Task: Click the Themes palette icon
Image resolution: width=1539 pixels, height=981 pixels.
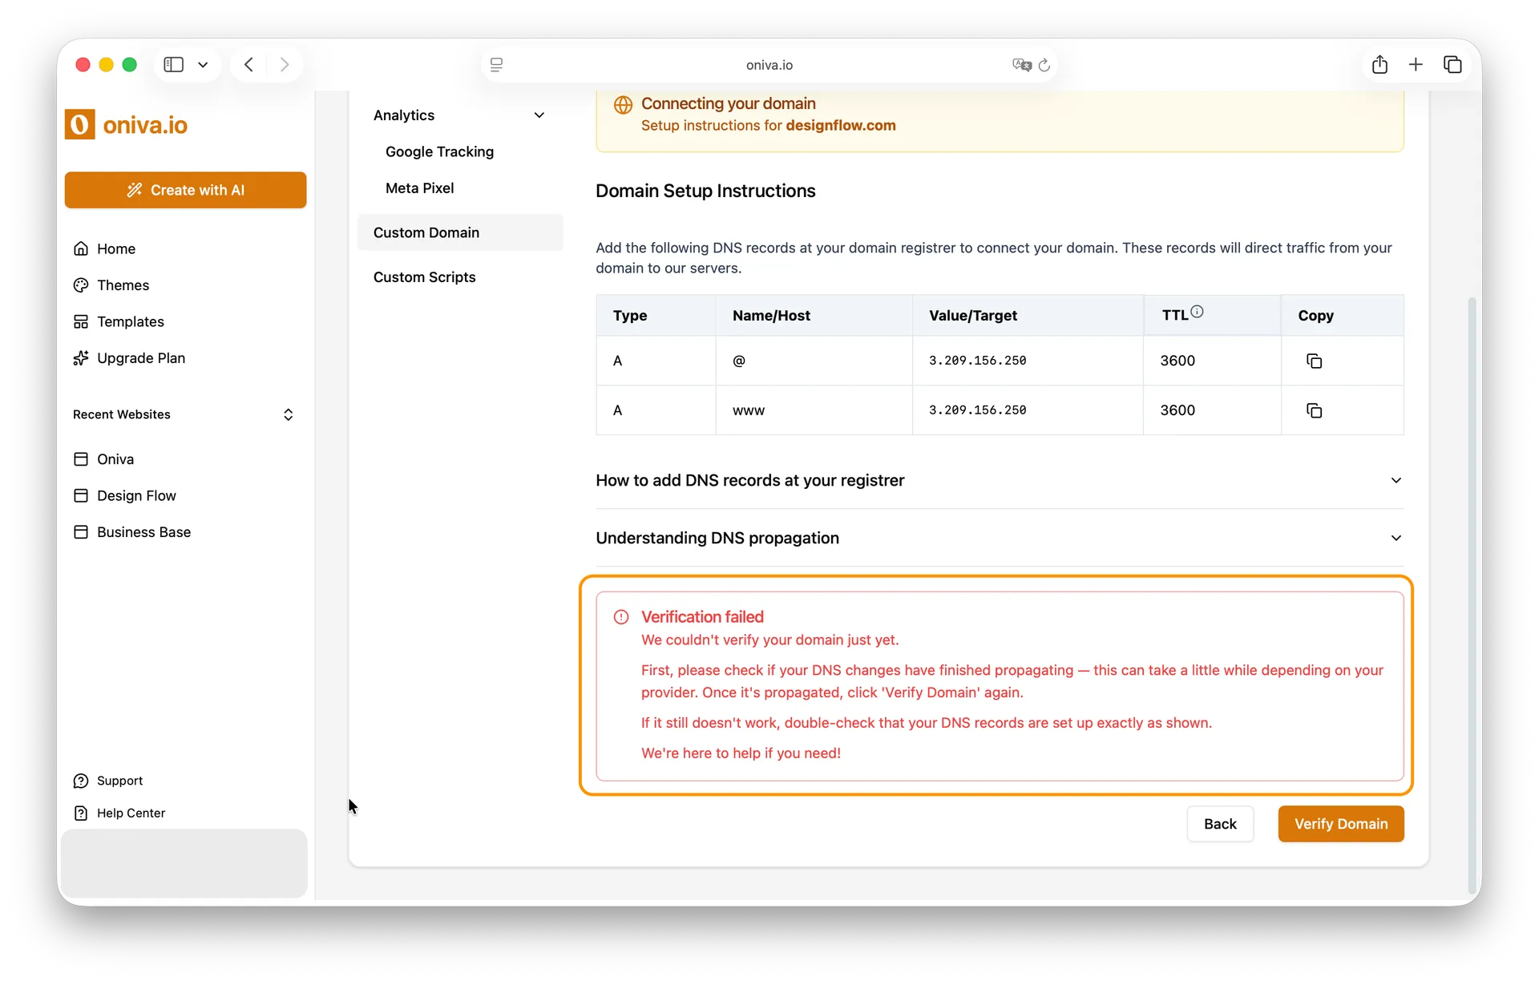Action: (81, 285)
